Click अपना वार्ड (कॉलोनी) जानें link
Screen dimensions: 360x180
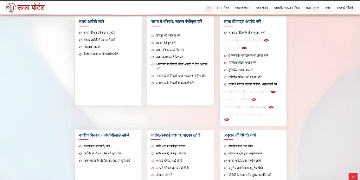(97, 146)
